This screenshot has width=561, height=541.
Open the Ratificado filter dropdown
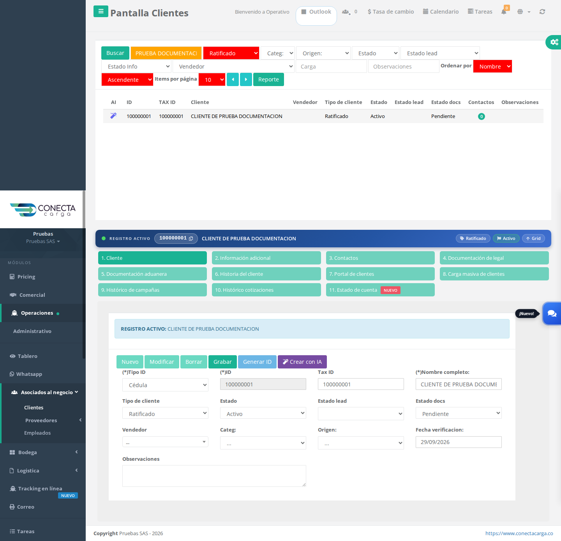231,53
